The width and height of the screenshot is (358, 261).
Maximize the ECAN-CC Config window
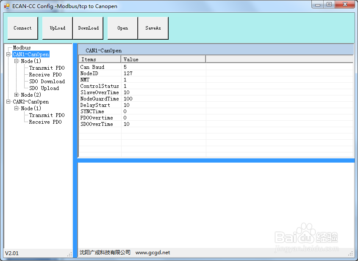point(329,5)
